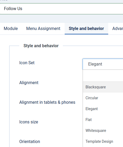This screenshot has width=123, height=147.
Task: Click the Alignment field label
Action: pyautogui.click(x=29, y=83)
